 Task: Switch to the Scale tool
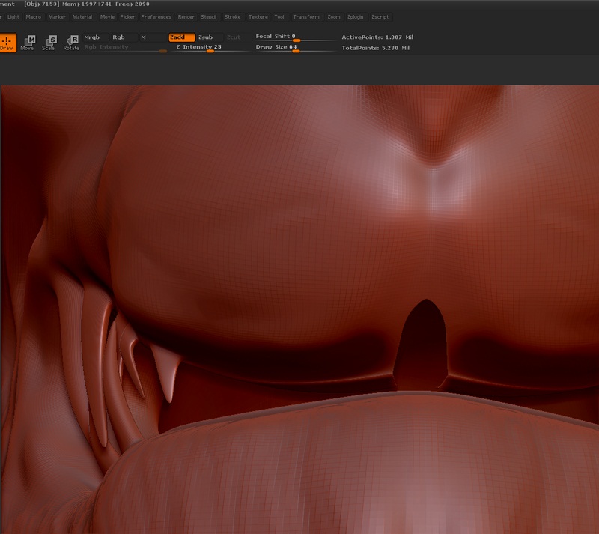[49, 43]
